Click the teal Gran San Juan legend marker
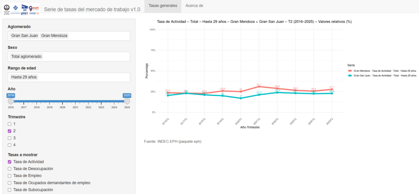The image size is (419, 194). click(x=350, y=76)
